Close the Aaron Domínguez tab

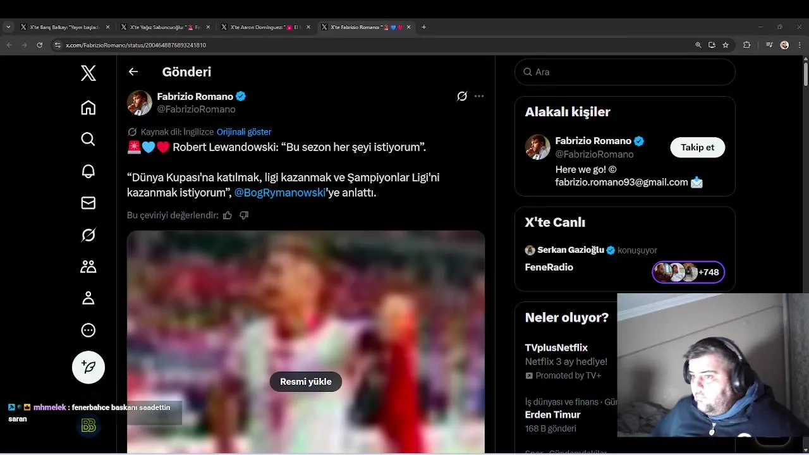pyautogui.click(x=308, y=27)
